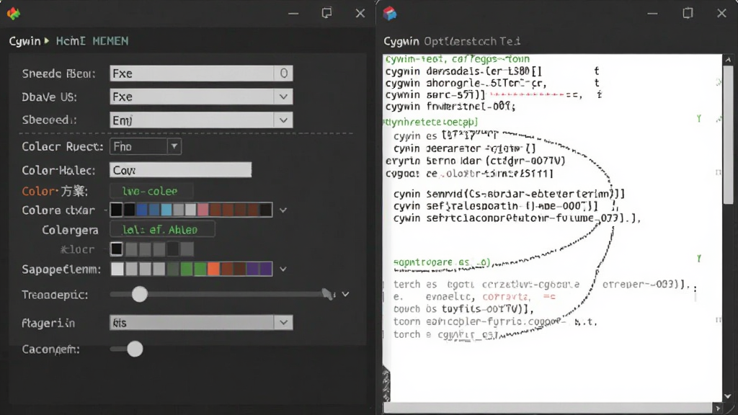Click the 'lal: ef. Ahleo' button

click(162, 230)
